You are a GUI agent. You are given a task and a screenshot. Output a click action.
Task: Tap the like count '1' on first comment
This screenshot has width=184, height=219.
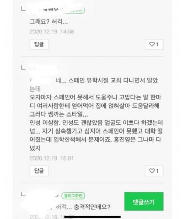[x=157, y=44]
